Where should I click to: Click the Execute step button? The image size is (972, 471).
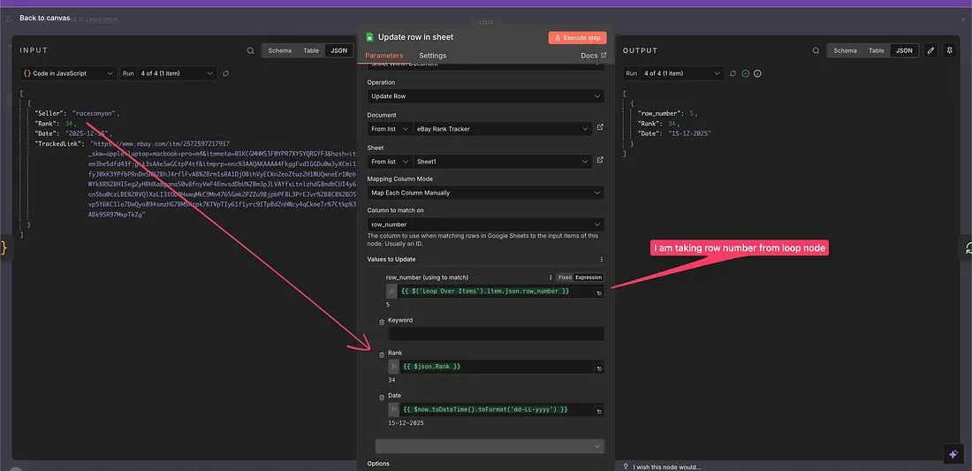coord(577,38)
